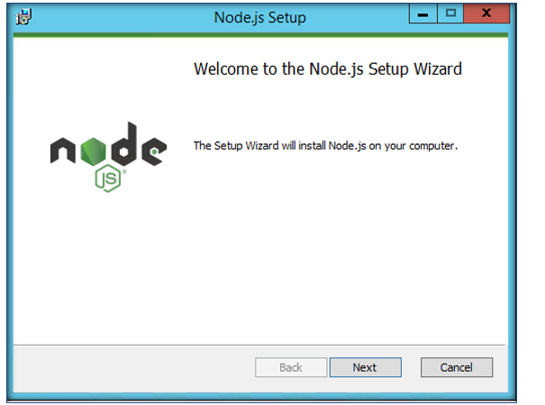This screenshot has width=545, height=405.
Task: Proceed with the Next button
Action: click(366, 367)
